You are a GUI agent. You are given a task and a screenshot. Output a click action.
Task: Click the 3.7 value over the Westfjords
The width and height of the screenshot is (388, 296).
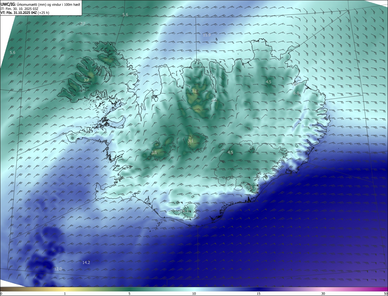[x=86, y=81]
